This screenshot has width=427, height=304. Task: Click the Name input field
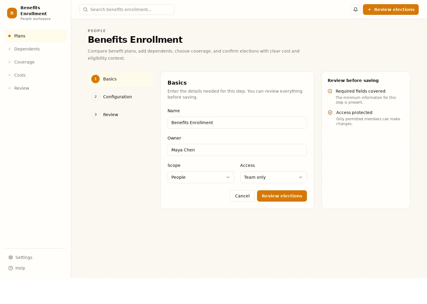(237, 123)
